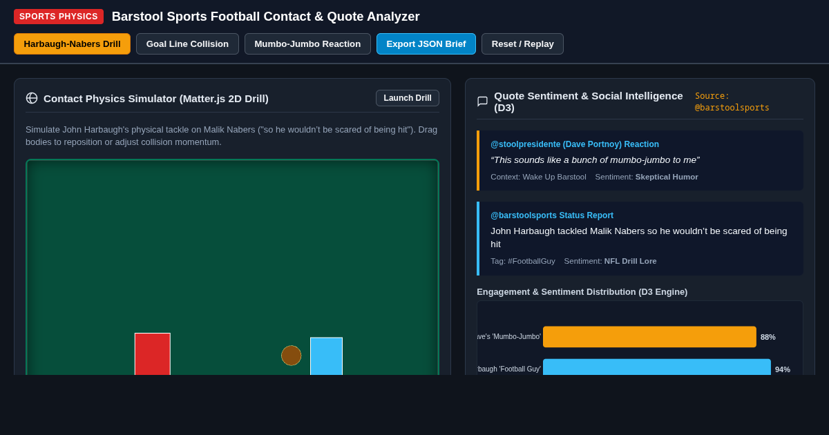This screenshot has width=829, height=435.
Task: Click the blue 94% Football Guy bar
Action: click(657, 367)
